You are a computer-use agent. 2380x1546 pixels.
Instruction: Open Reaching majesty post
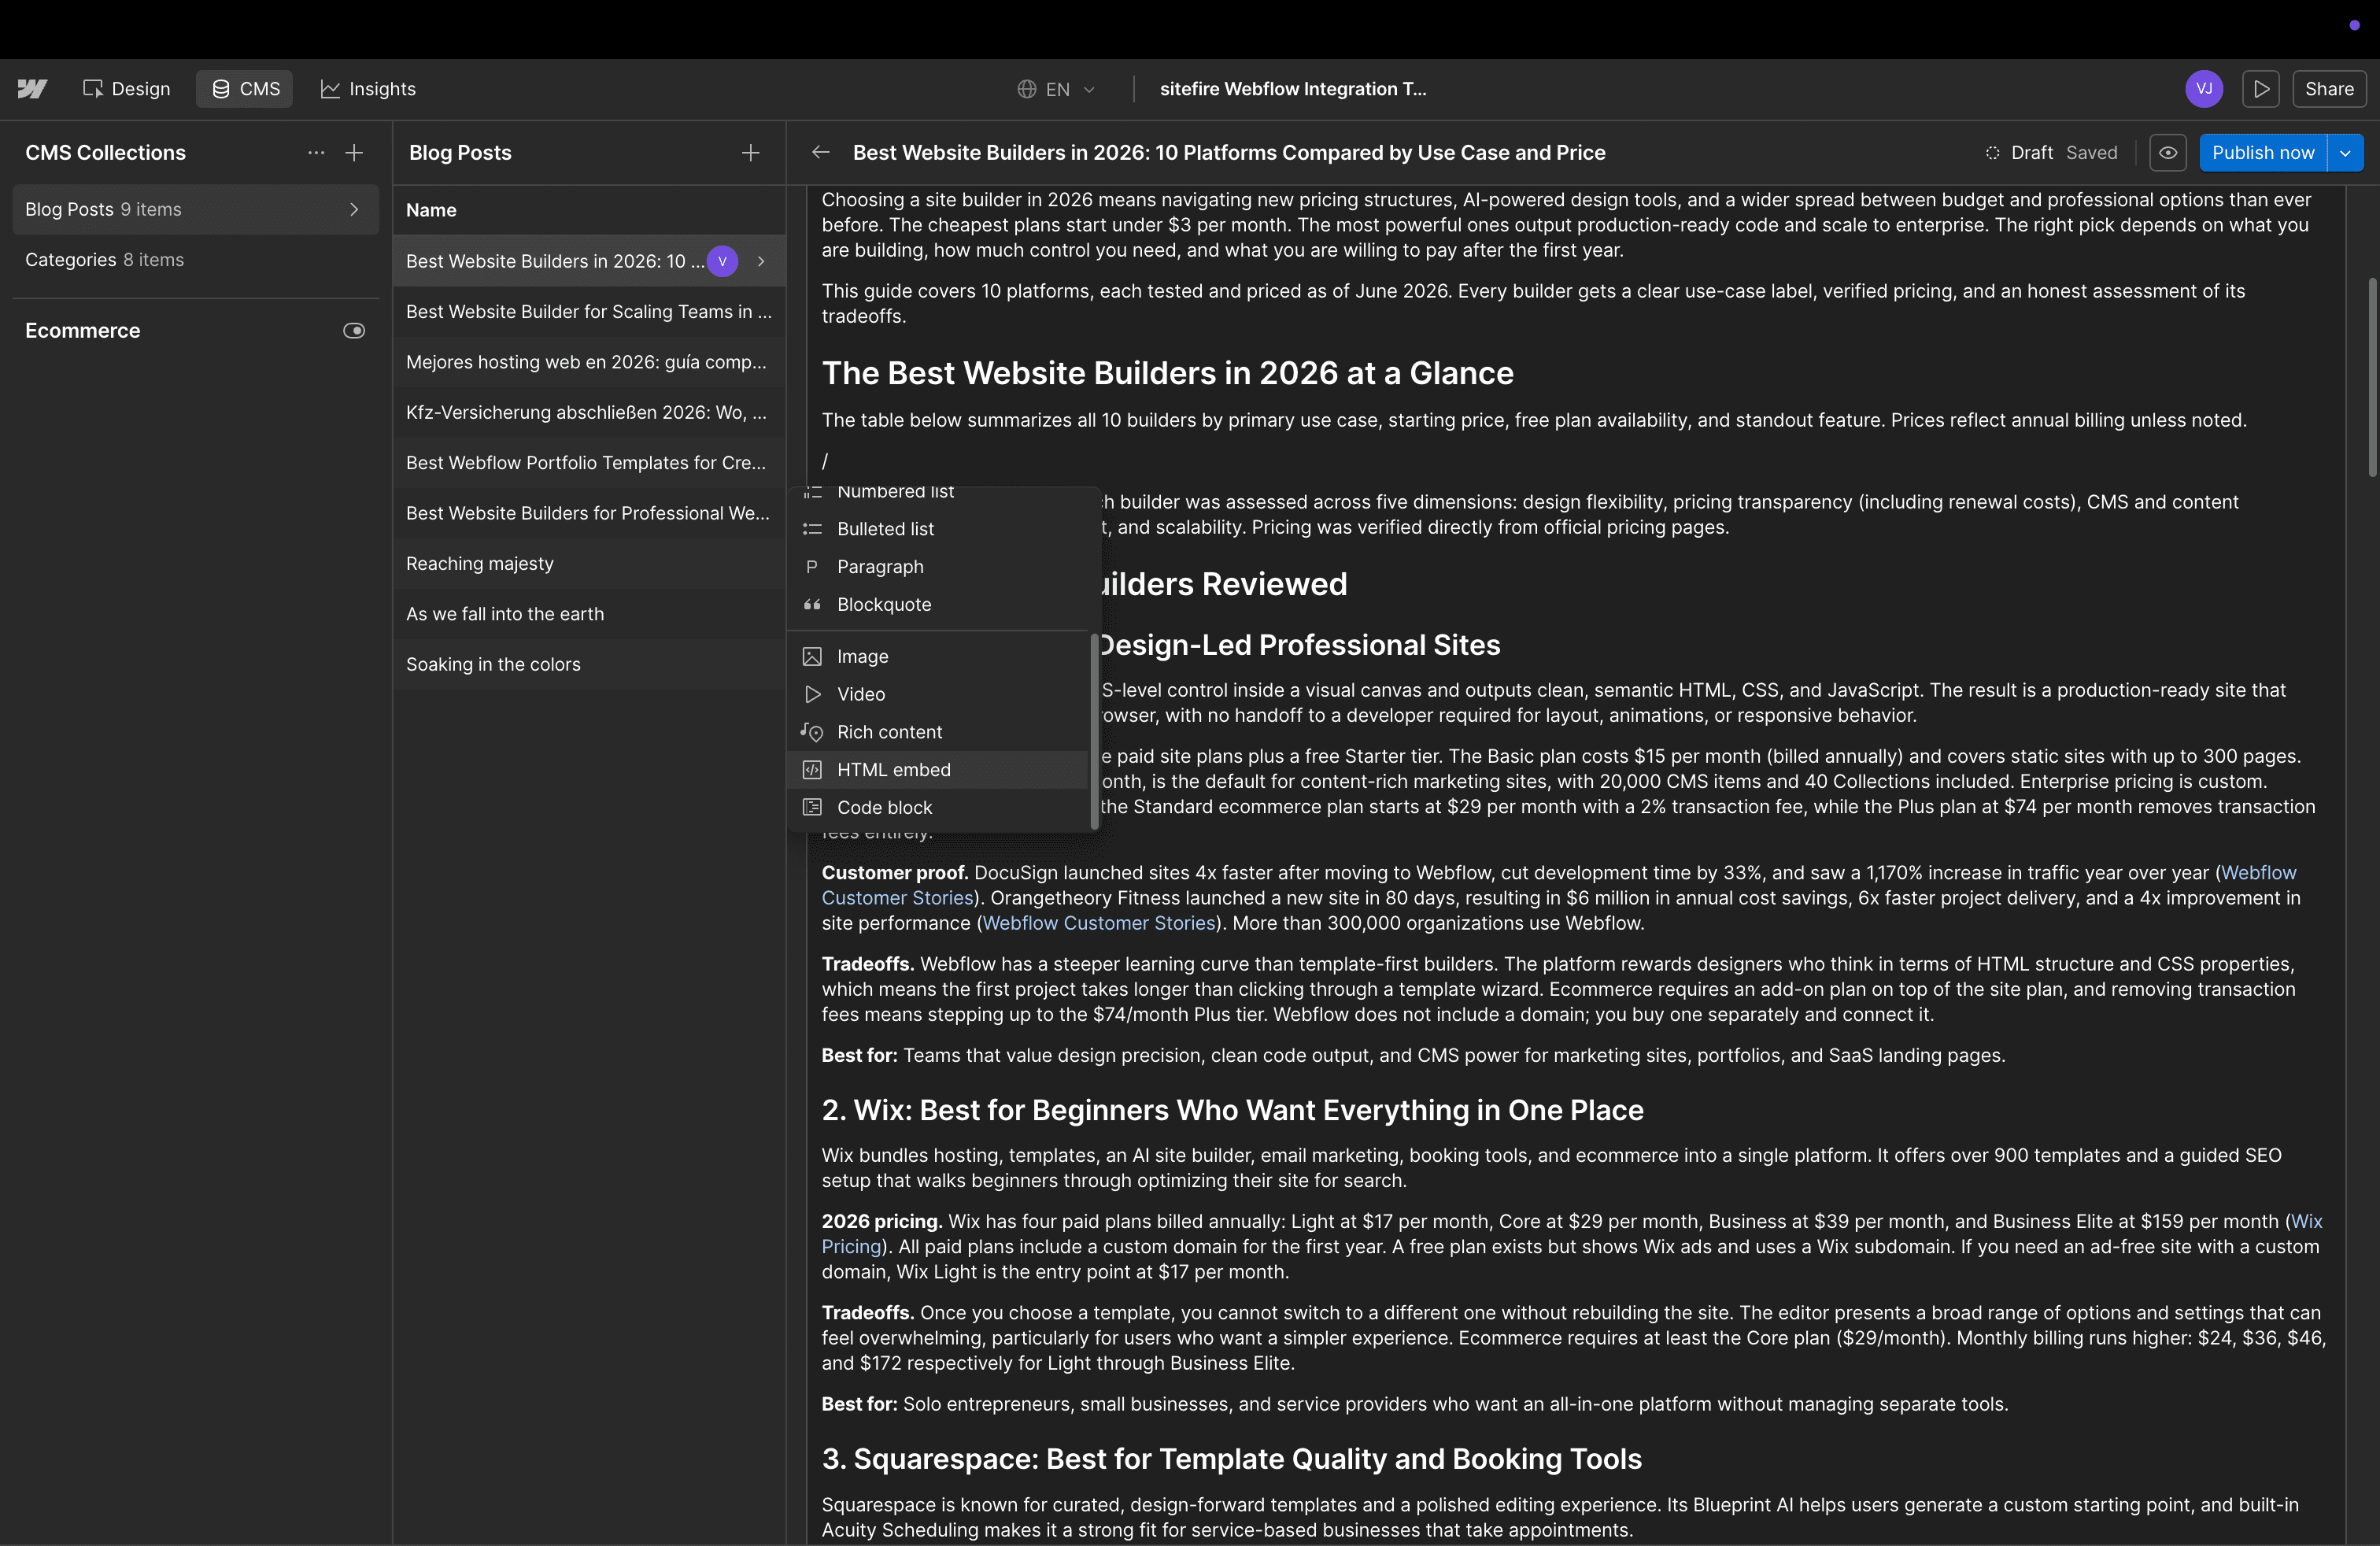(x=588, y=564)
